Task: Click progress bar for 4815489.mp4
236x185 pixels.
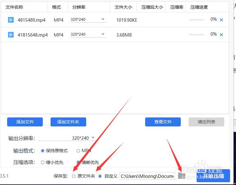Action: pos(197,20)
